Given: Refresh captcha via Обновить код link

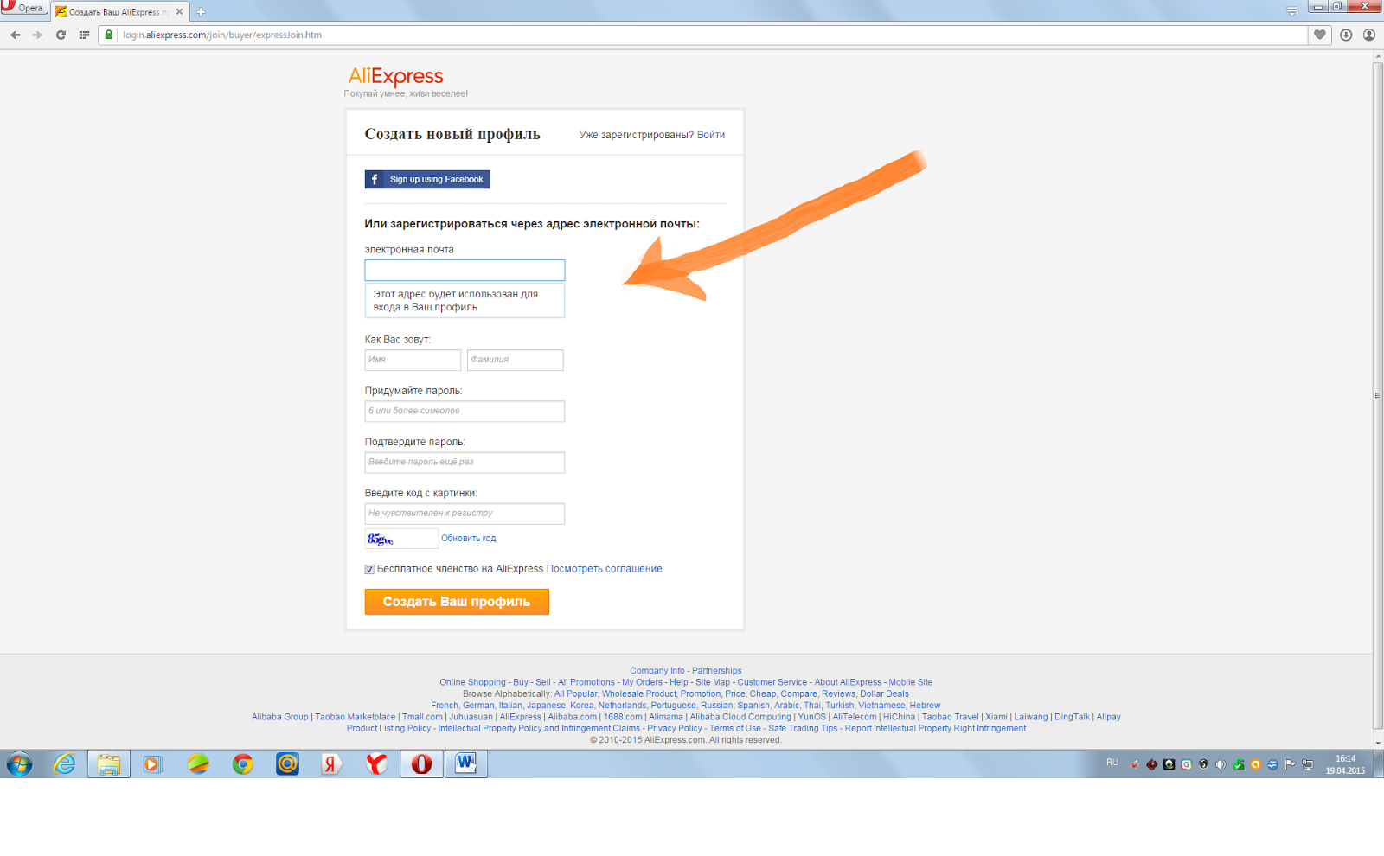Looking at the screenshot, I should pyautogui.click(x=468, y=538).
